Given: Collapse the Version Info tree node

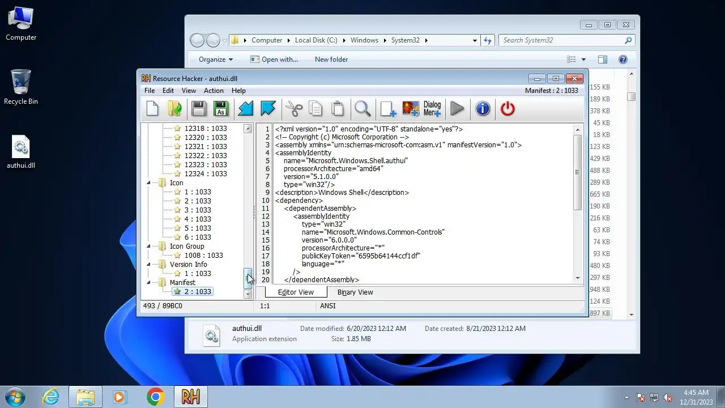Looking at the screenshot, I should click(149, 265).
